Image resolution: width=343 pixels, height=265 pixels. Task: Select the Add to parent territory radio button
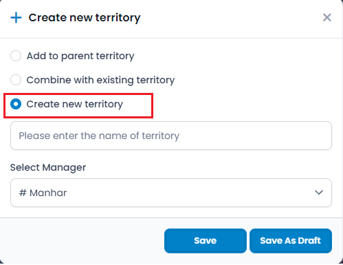tap(16, 56)
